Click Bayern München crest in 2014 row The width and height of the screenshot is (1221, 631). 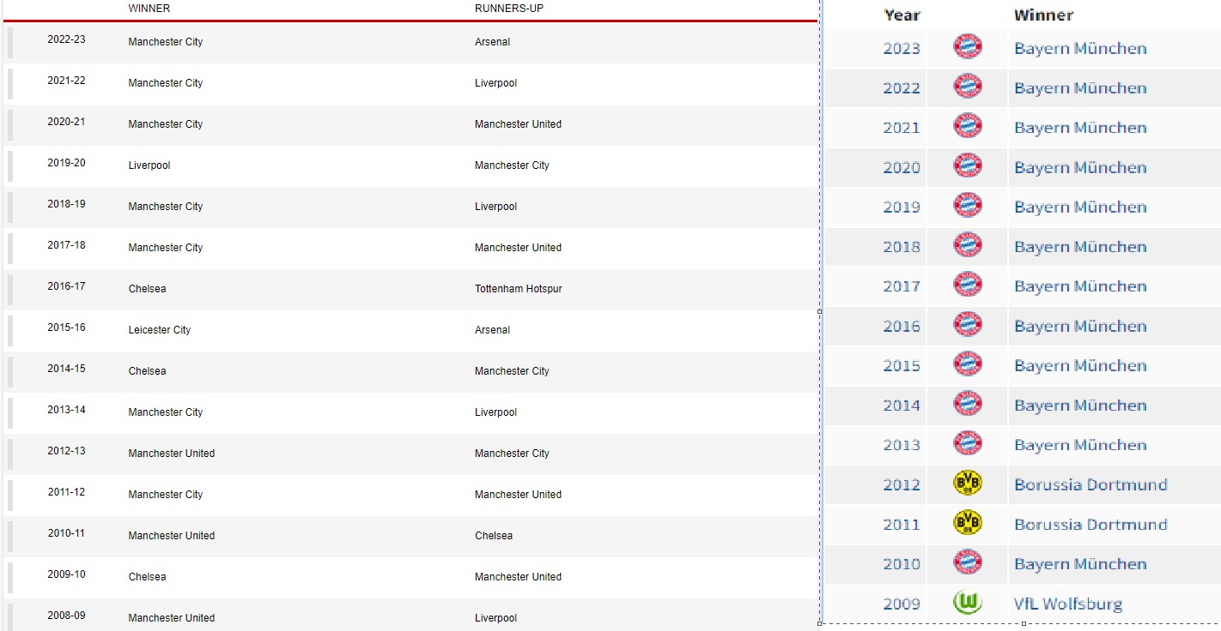(x=967, y=404)
